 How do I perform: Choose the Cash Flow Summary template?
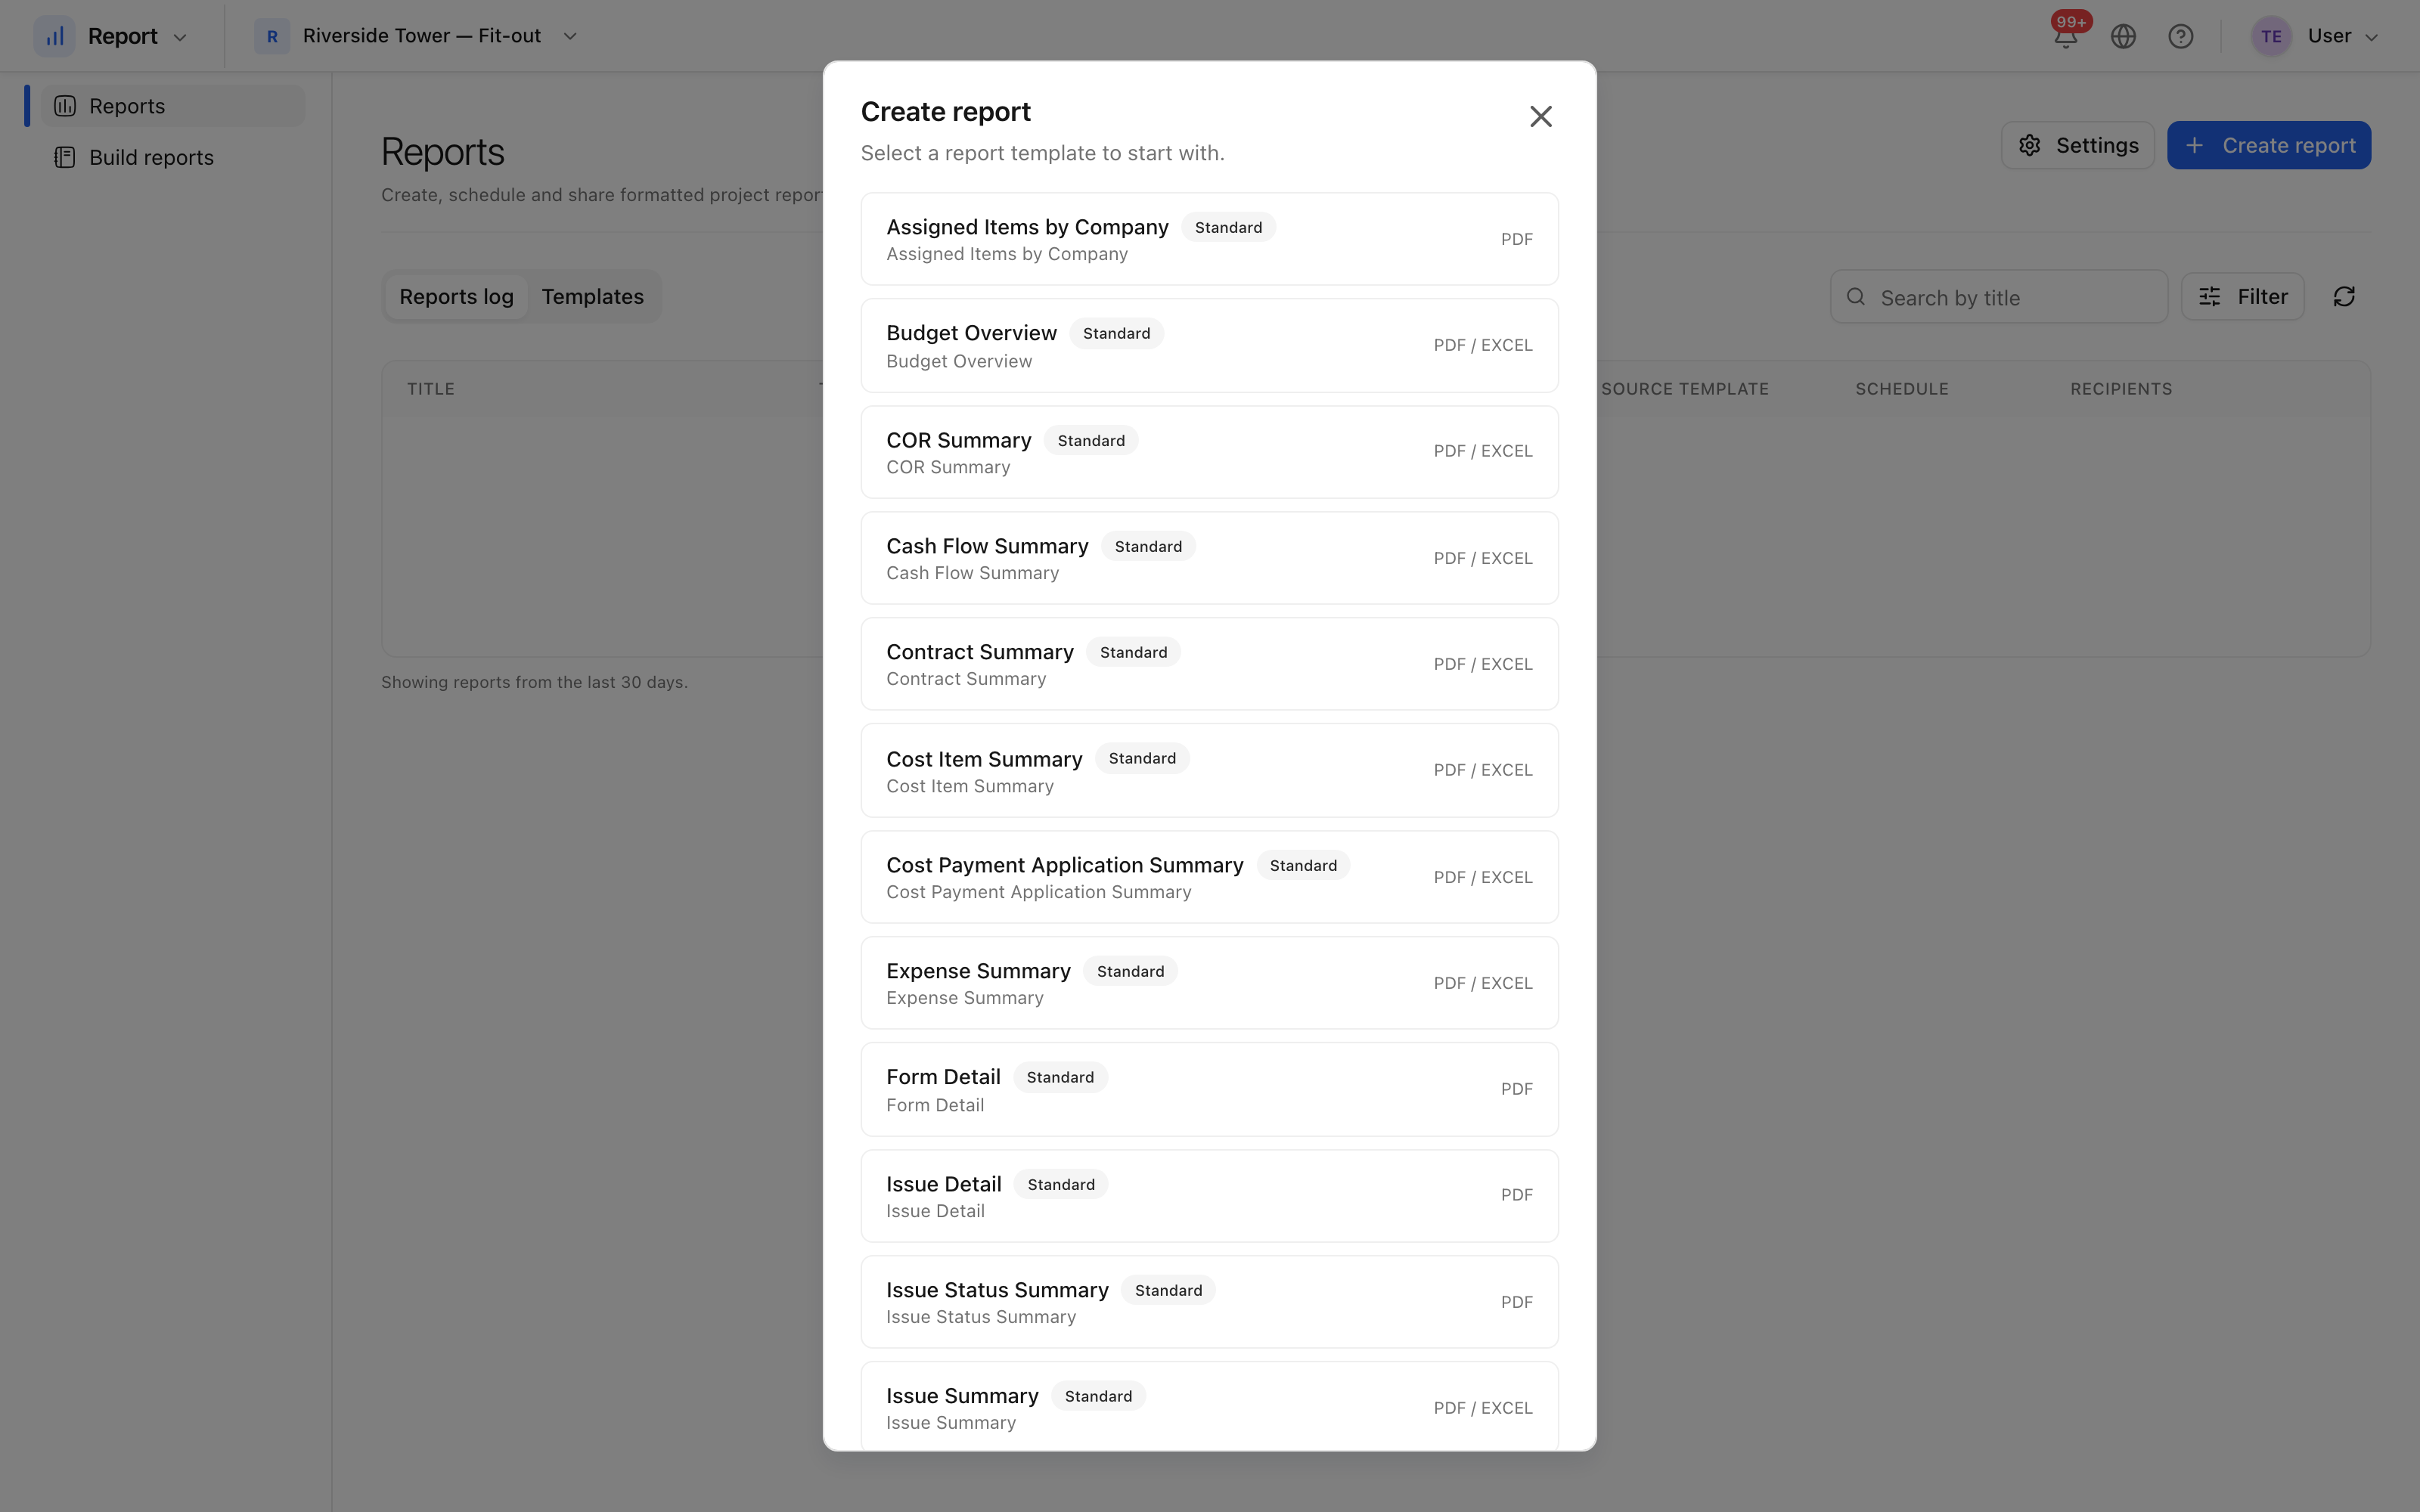1209,558
